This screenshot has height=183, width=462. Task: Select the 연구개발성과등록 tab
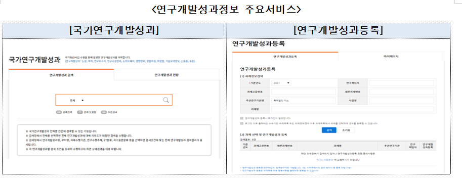(285, 56)
